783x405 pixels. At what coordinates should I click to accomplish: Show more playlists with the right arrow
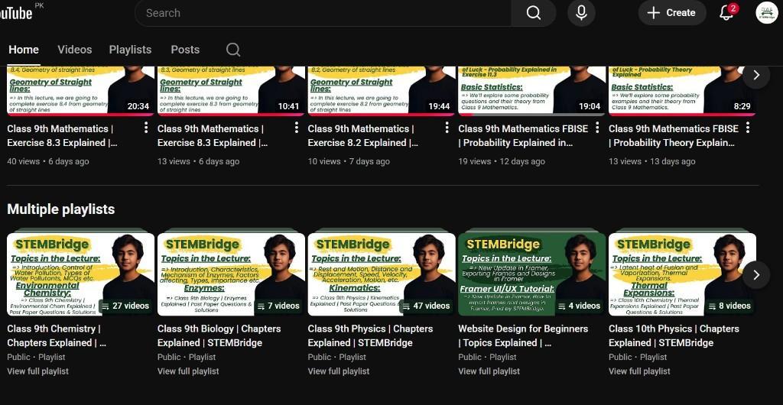point(756,275)
